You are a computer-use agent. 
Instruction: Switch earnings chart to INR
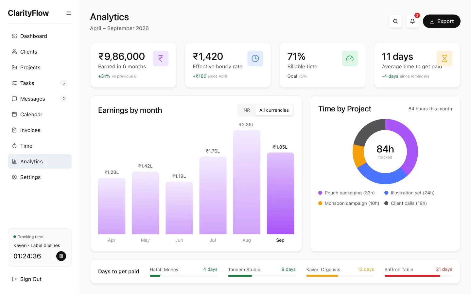246,110
